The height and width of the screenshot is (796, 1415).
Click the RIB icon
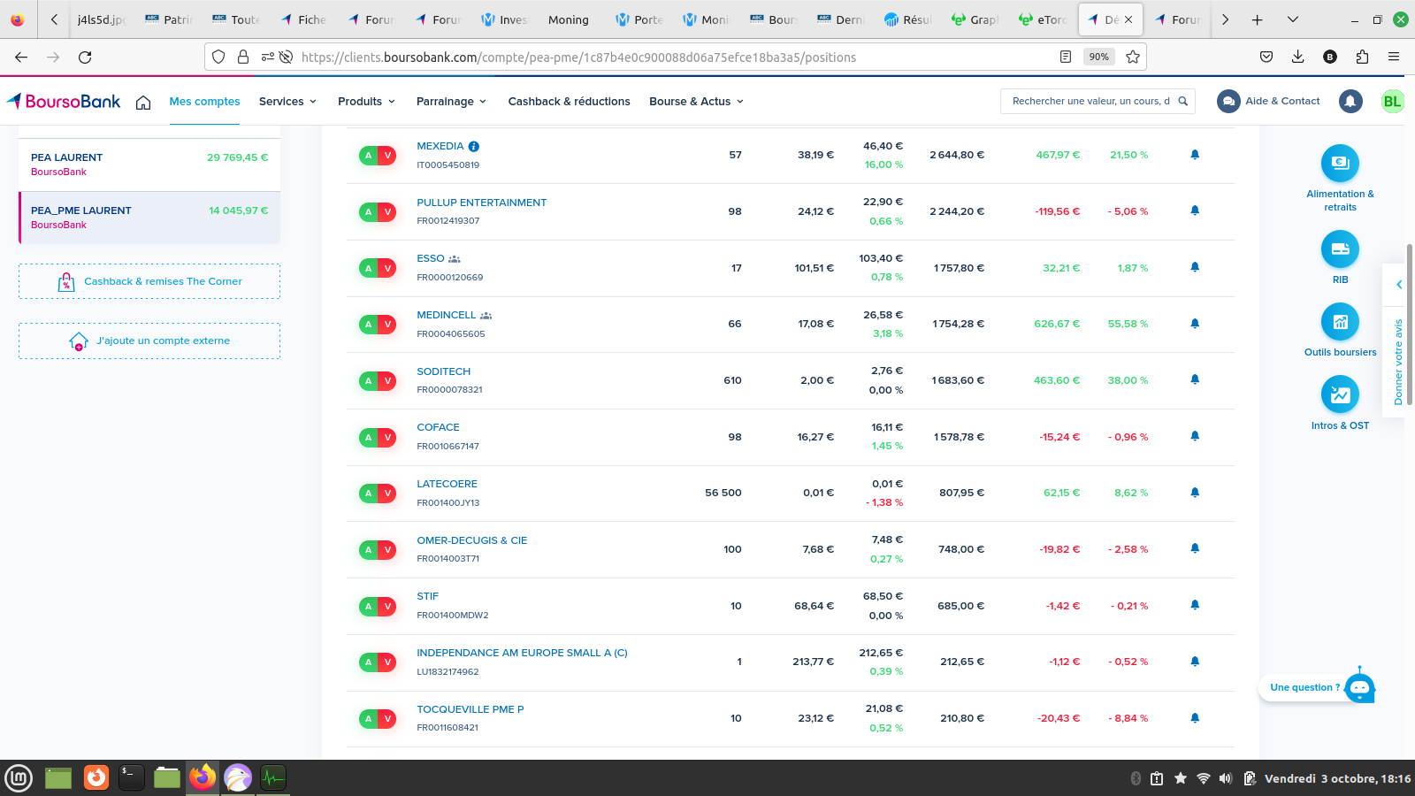[1340, 249]
